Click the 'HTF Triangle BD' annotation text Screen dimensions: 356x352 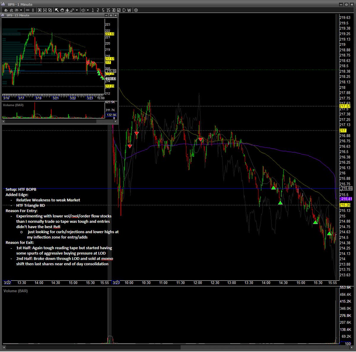[31, 205]
